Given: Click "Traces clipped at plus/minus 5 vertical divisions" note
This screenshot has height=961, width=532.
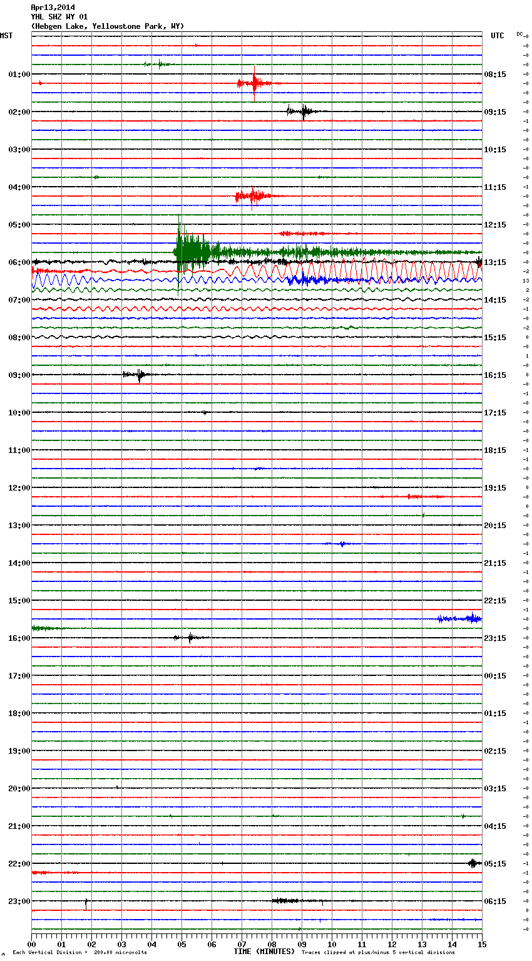Looking at the screenshot, I should 378,952.
